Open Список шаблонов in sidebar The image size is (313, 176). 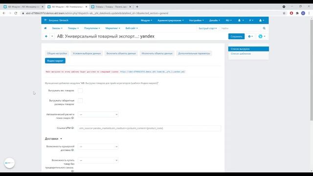pyautogui.click(x=241, y=54)
